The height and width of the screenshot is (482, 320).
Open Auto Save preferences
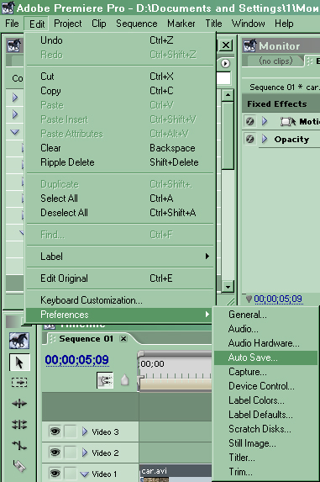tap(265, 358)
